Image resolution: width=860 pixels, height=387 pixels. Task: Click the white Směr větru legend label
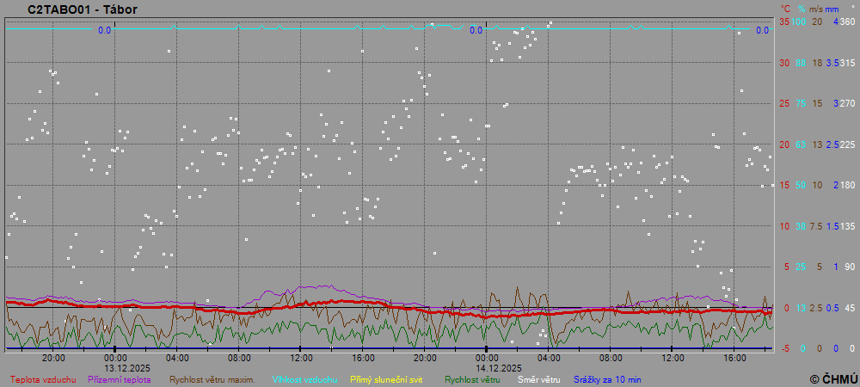538,379
